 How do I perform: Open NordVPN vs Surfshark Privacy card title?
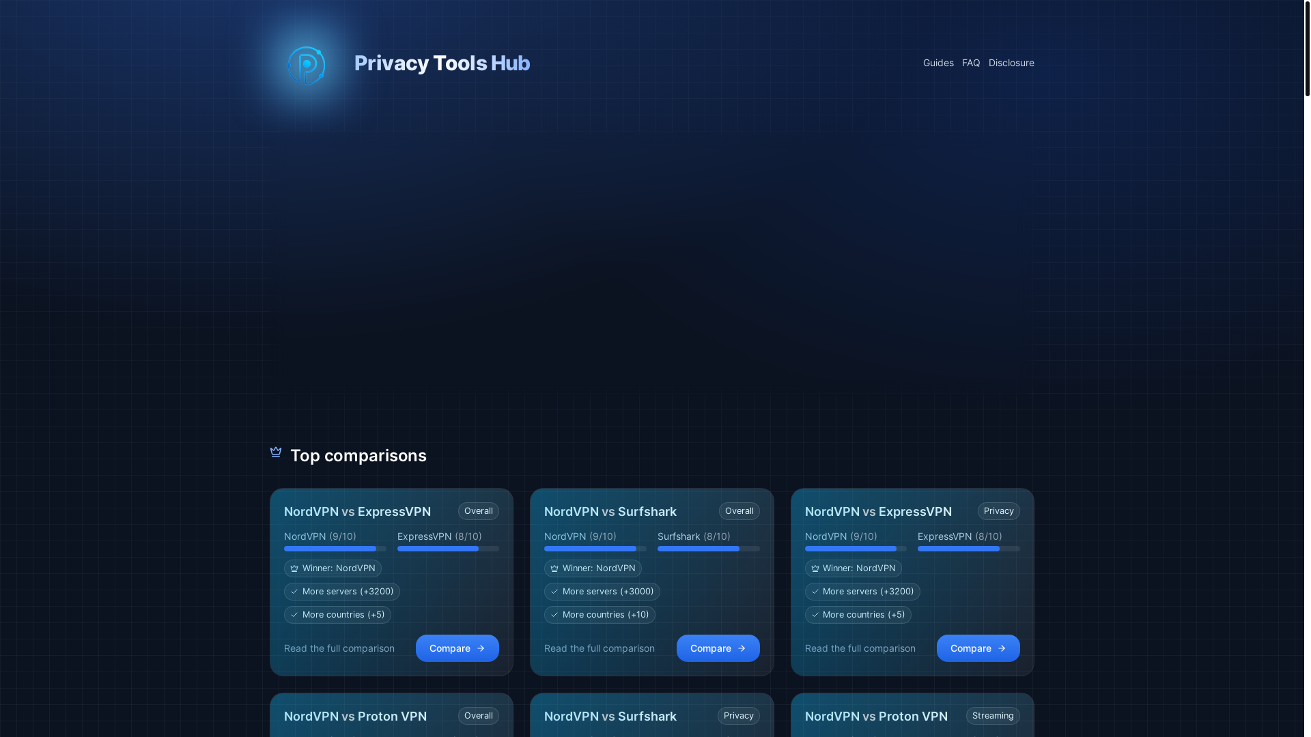[x=610, y=717]
